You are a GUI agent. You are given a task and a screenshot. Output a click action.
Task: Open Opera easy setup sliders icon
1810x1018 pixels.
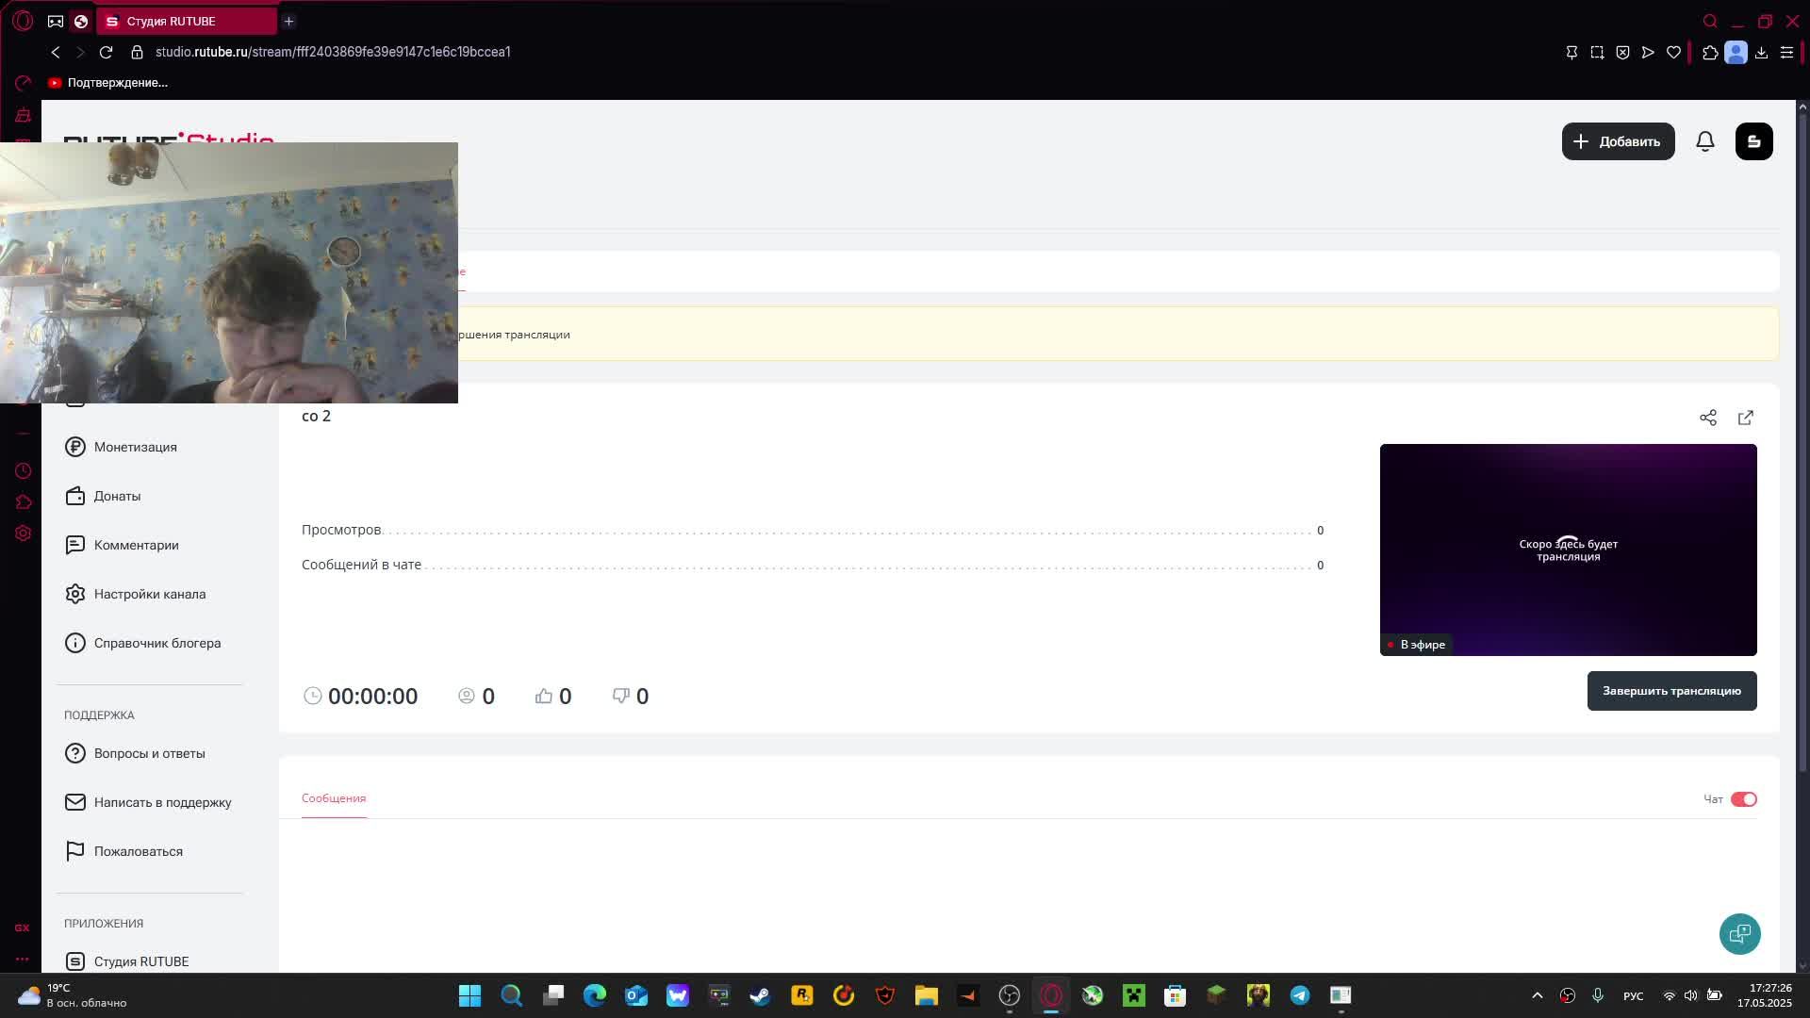tap(1786, 53)
